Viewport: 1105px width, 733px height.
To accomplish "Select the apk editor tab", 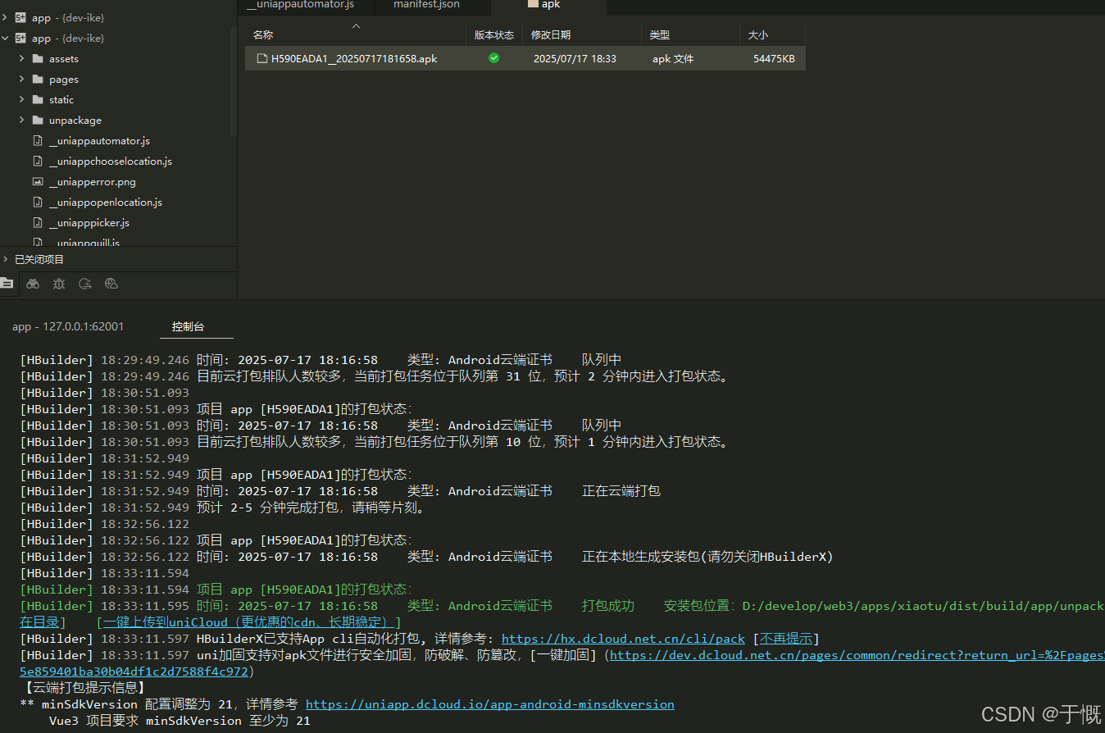I will 548,5.
